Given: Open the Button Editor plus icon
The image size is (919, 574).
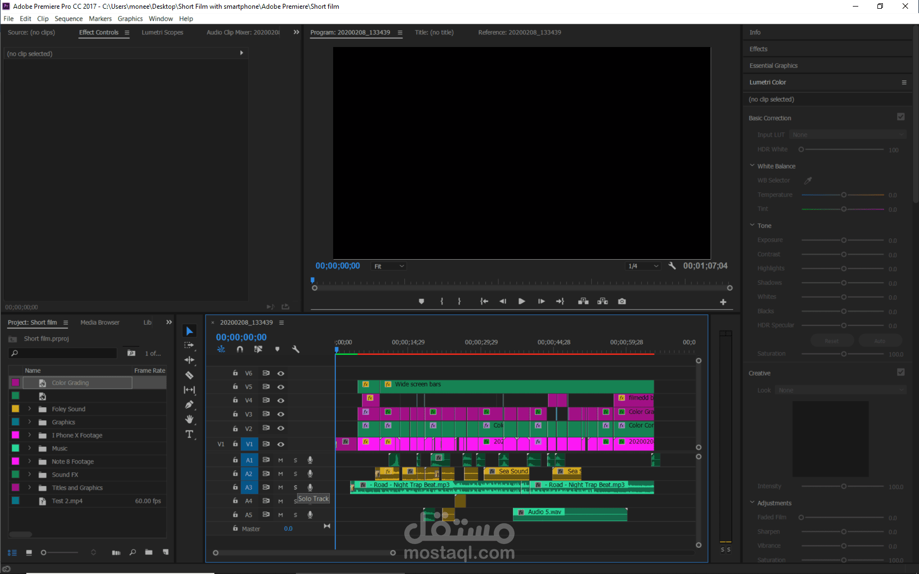Looking at the screenshot, I should [723, 302].
